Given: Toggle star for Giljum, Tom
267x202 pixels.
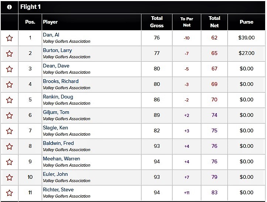Looking at the screenshot, I should pyautogui.click(x=9, y=115).
